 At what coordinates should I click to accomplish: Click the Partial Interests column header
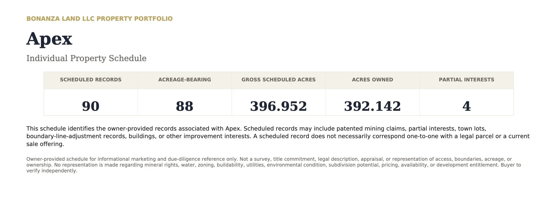tap(467, 80)
